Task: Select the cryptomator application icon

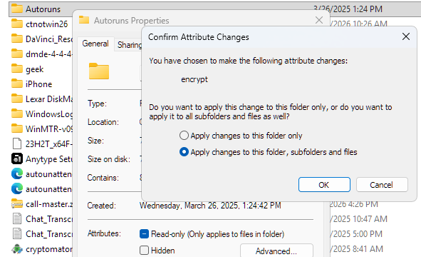Action: tap(17, 249)
